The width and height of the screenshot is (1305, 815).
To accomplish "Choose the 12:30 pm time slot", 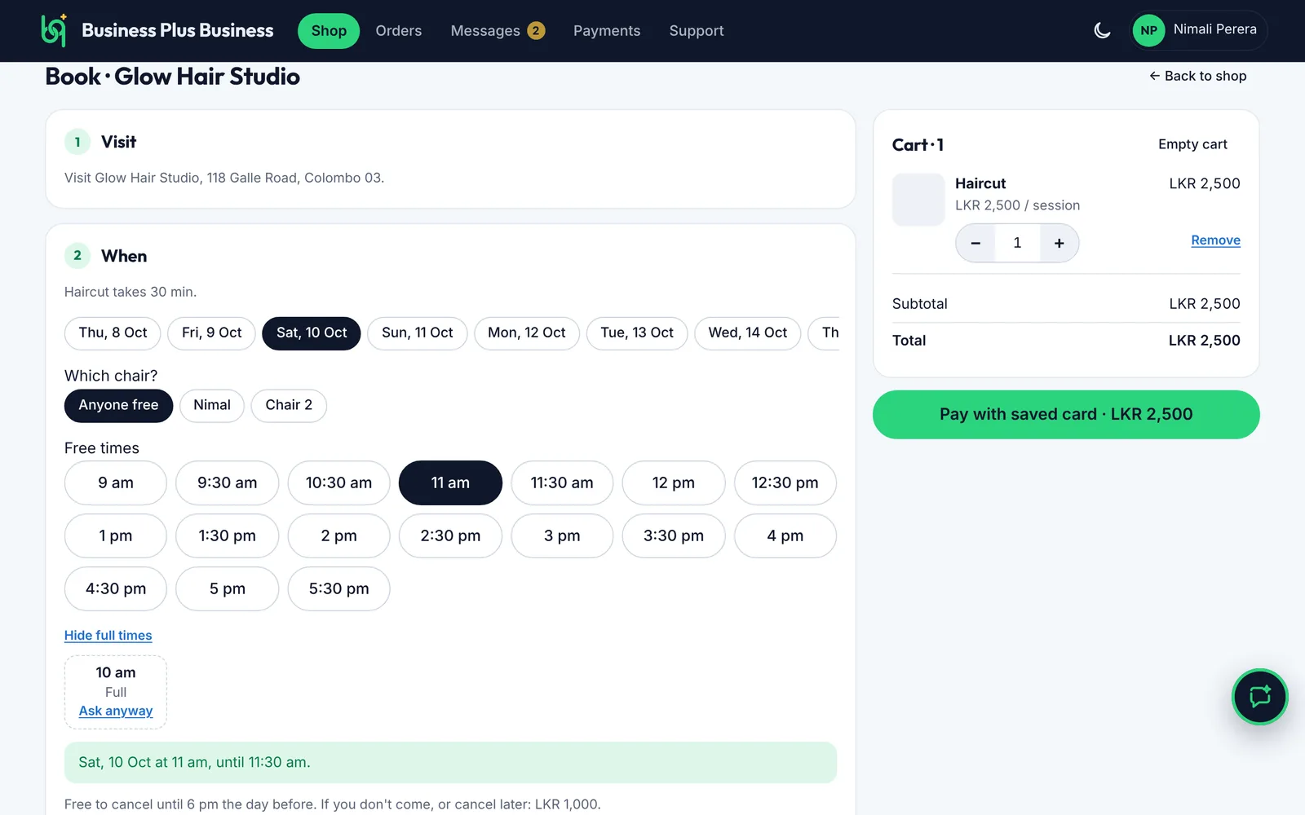I will pos(785,483).
